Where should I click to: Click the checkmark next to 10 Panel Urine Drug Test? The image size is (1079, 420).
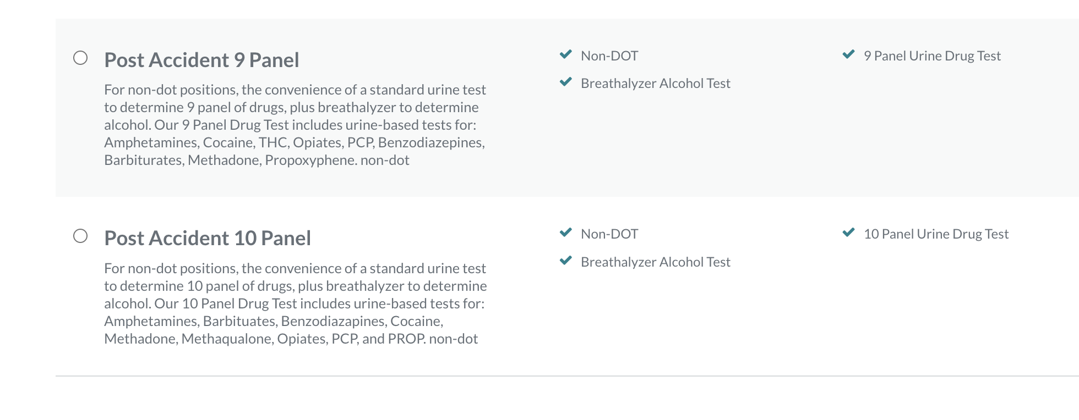[848, 233]
